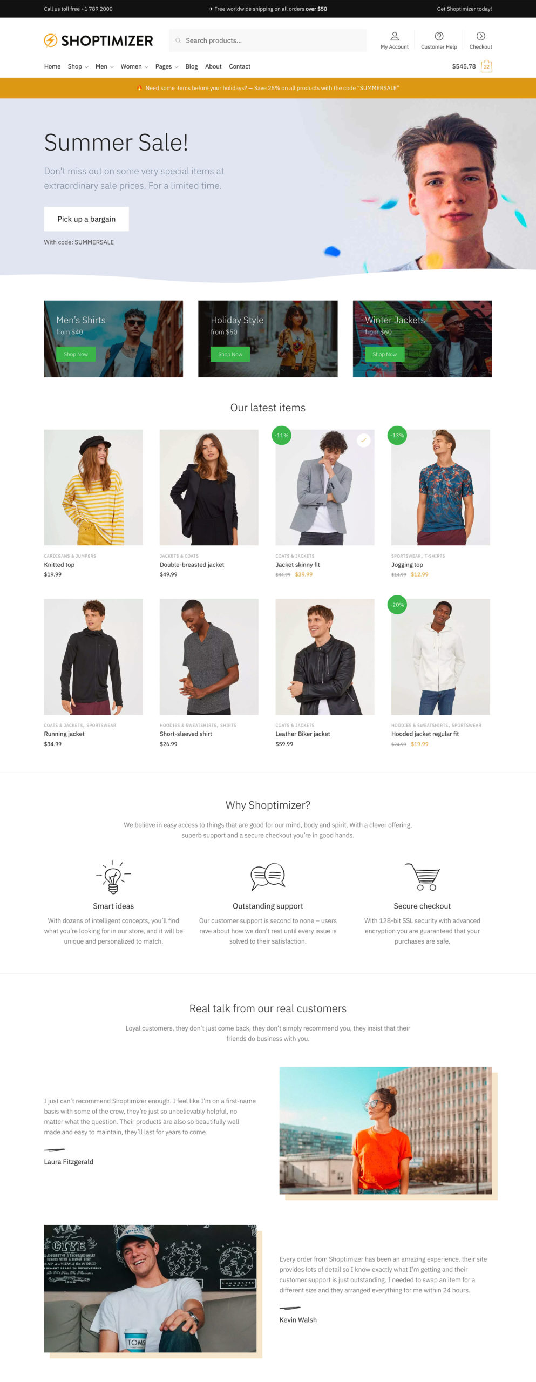Go to Checkout via arrow icon
536x1382 pixels.
(480, 36)
